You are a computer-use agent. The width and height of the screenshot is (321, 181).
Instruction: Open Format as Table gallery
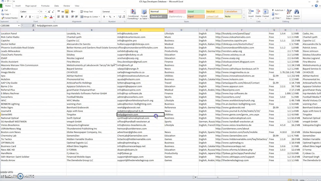pyautogui.click(x=144, y=15)
